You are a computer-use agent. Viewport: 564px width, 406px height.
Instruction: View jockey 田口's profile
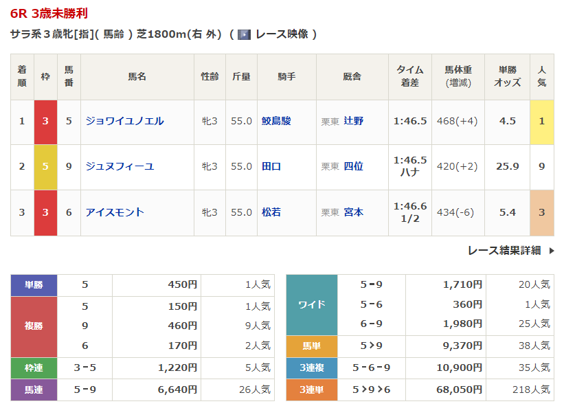(x=271, y=166)
